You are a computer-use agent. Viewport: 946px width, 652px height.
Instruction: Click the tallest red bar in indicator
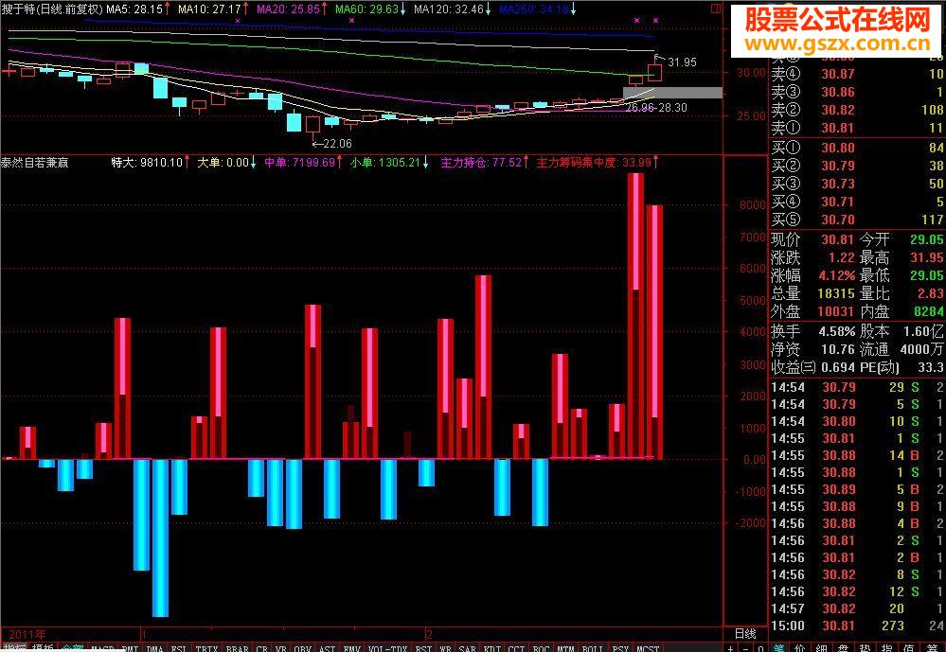636,316
